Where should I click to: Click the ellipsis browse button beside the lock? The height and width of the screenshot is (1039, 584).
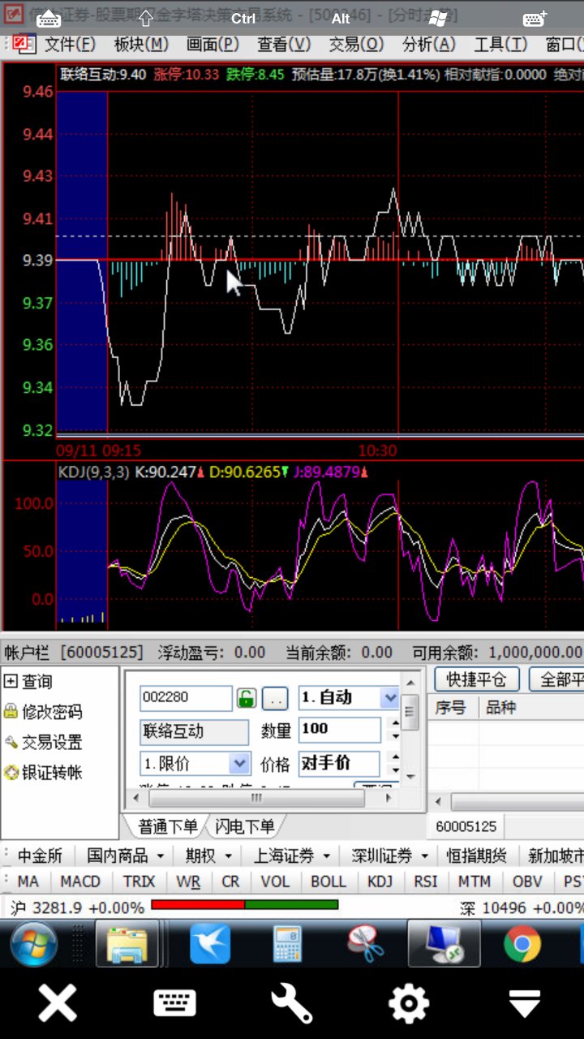[x=276, y=698]
